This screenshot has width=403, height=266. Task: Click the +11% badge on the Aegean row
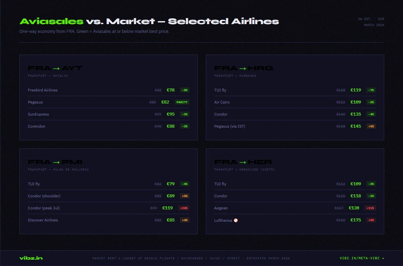pyautogui.click(x=370, y=208)
